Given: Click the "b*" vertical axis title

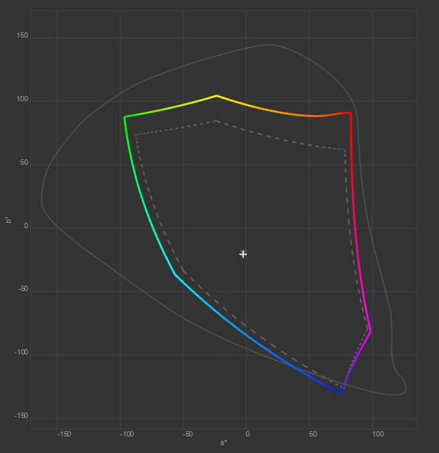Looking at the screenshot, I should point(9,220).
